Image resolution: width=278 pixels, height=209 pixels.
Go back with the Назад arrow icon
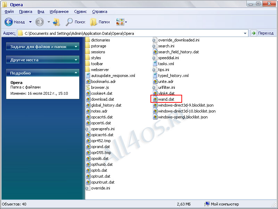click(8, 22)
